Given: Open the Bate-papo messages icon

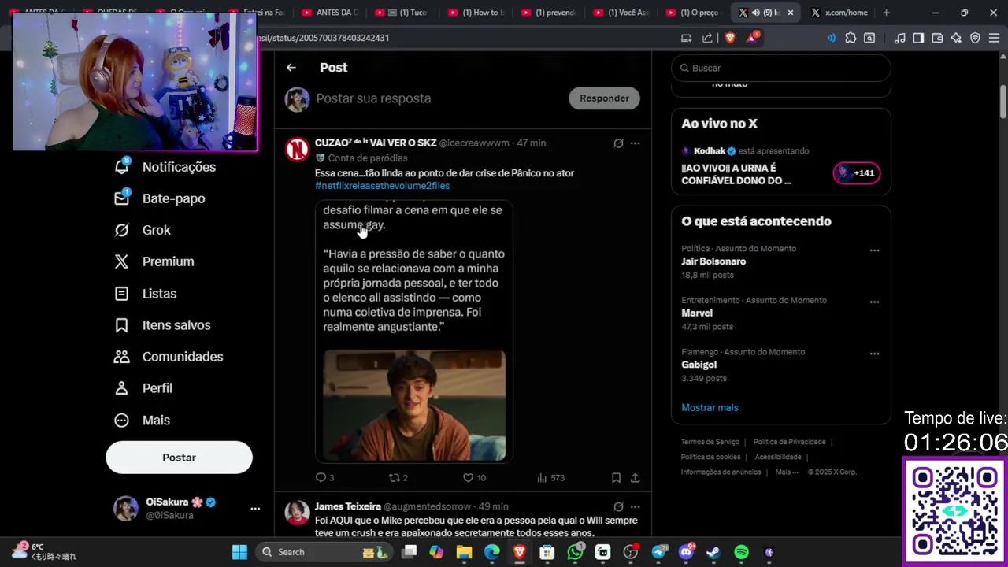Looking at the screenshot, I should (121, 198).
